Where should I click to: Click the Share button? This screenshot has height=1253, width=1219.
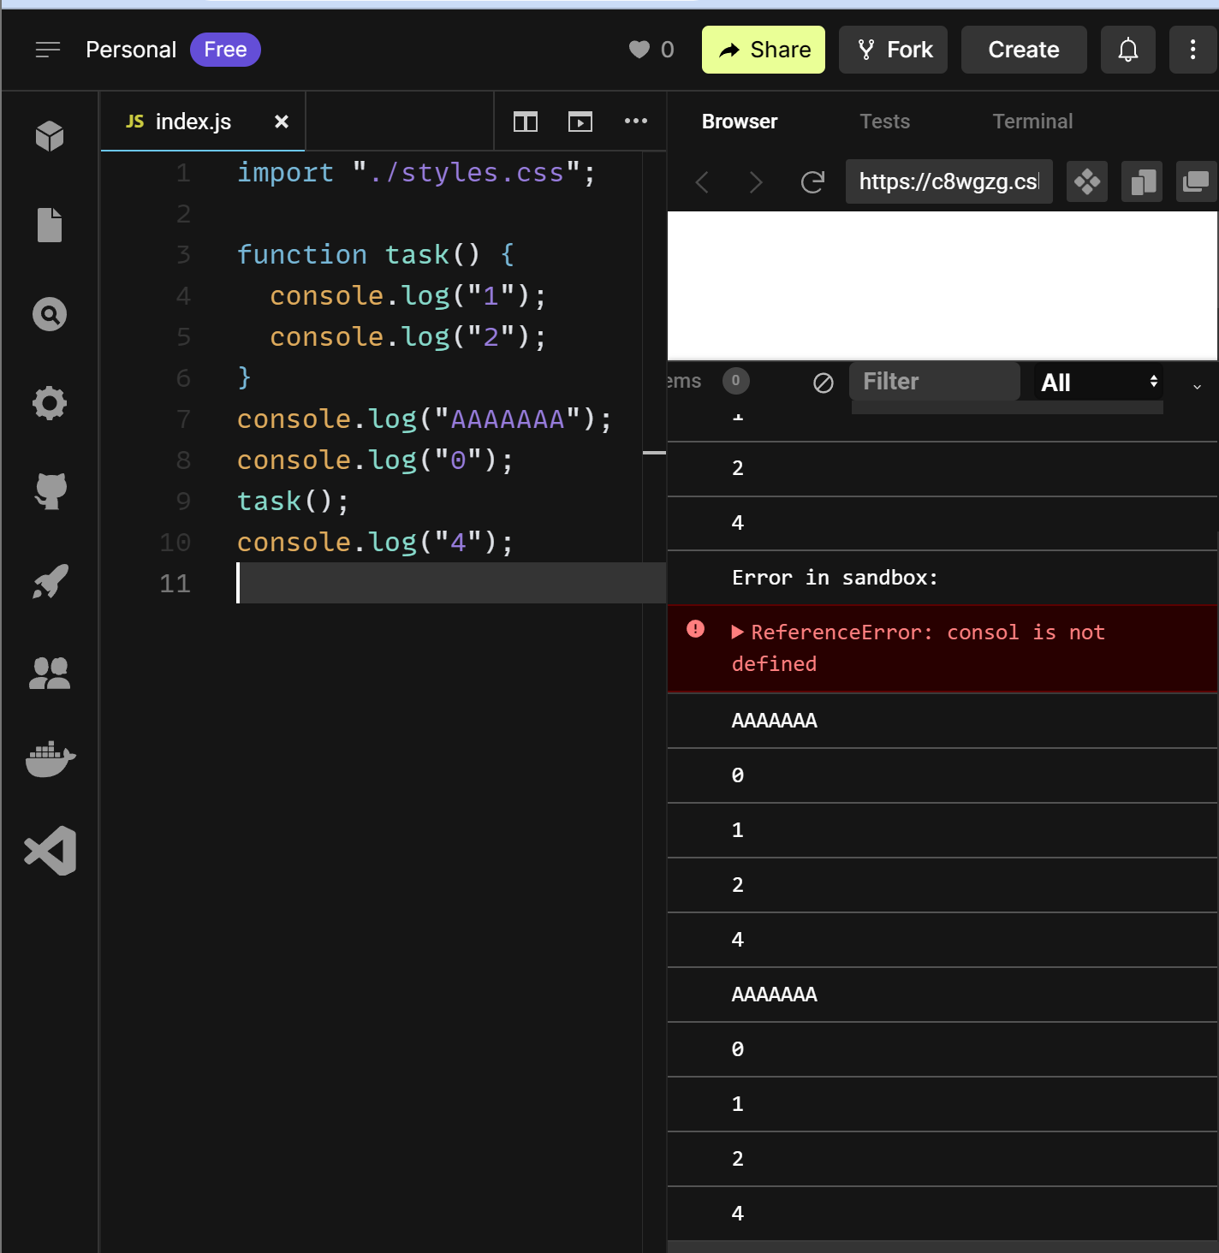coord(764,50)
